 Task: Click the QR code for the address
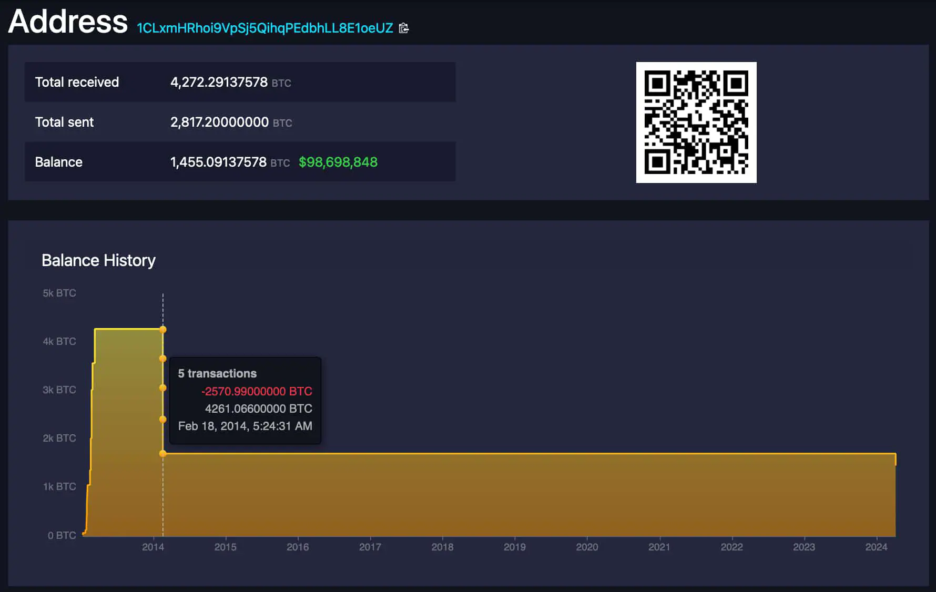coord(696,122)
